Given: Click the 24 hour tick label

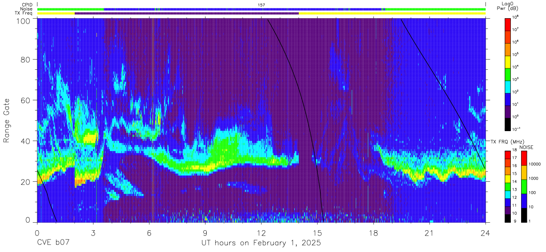Looking at the screenshot, I should pos(486,232).
